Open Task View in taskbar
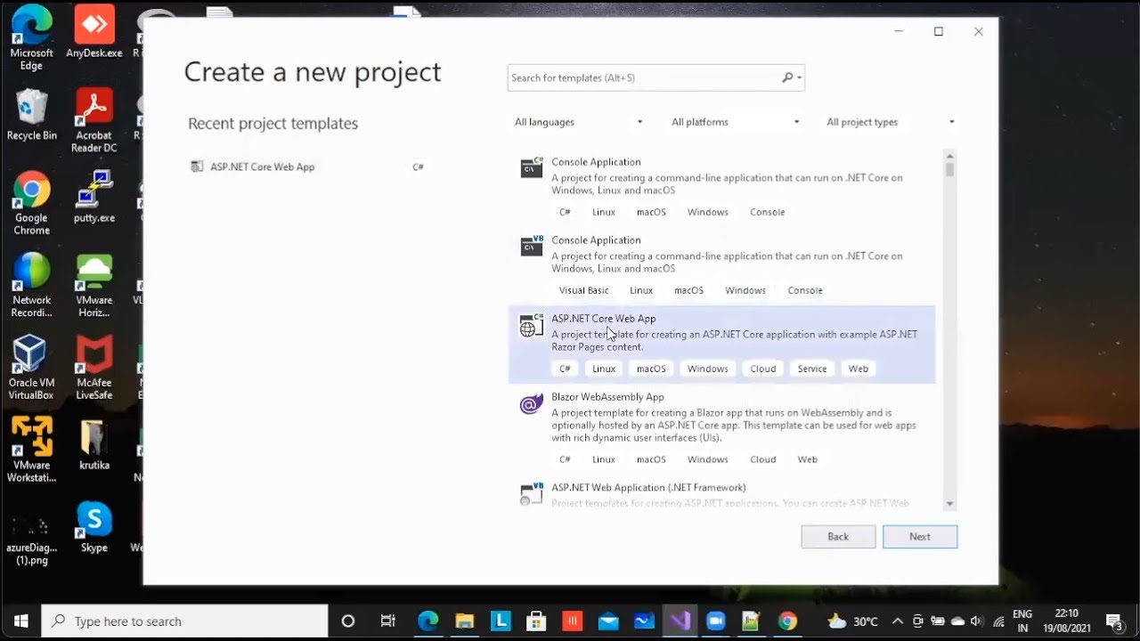 click(x=388, y=621)
